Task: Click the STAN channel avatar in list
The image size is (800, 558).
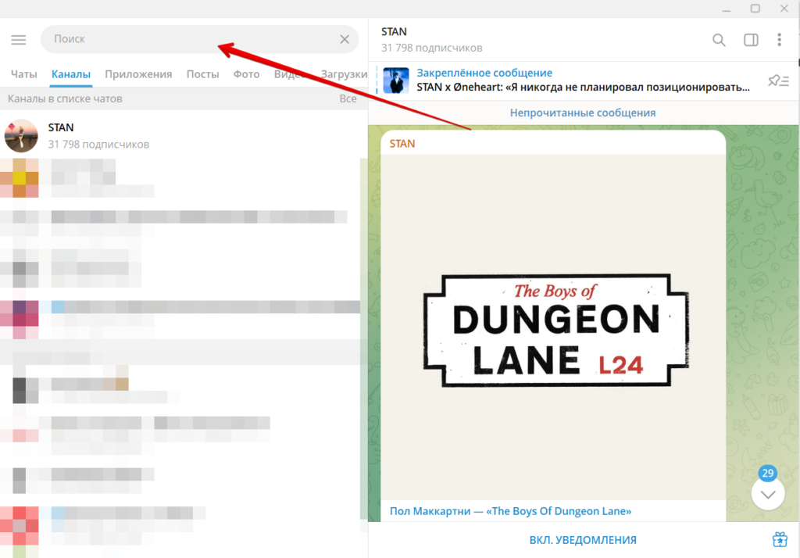Action: (21, 136)
